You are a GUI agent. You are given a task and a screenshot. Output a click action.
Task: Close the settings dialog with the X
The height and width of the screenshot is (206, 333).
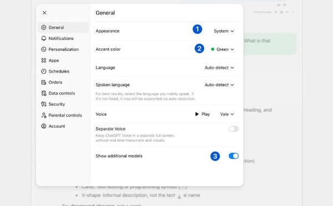coord(44,13)
